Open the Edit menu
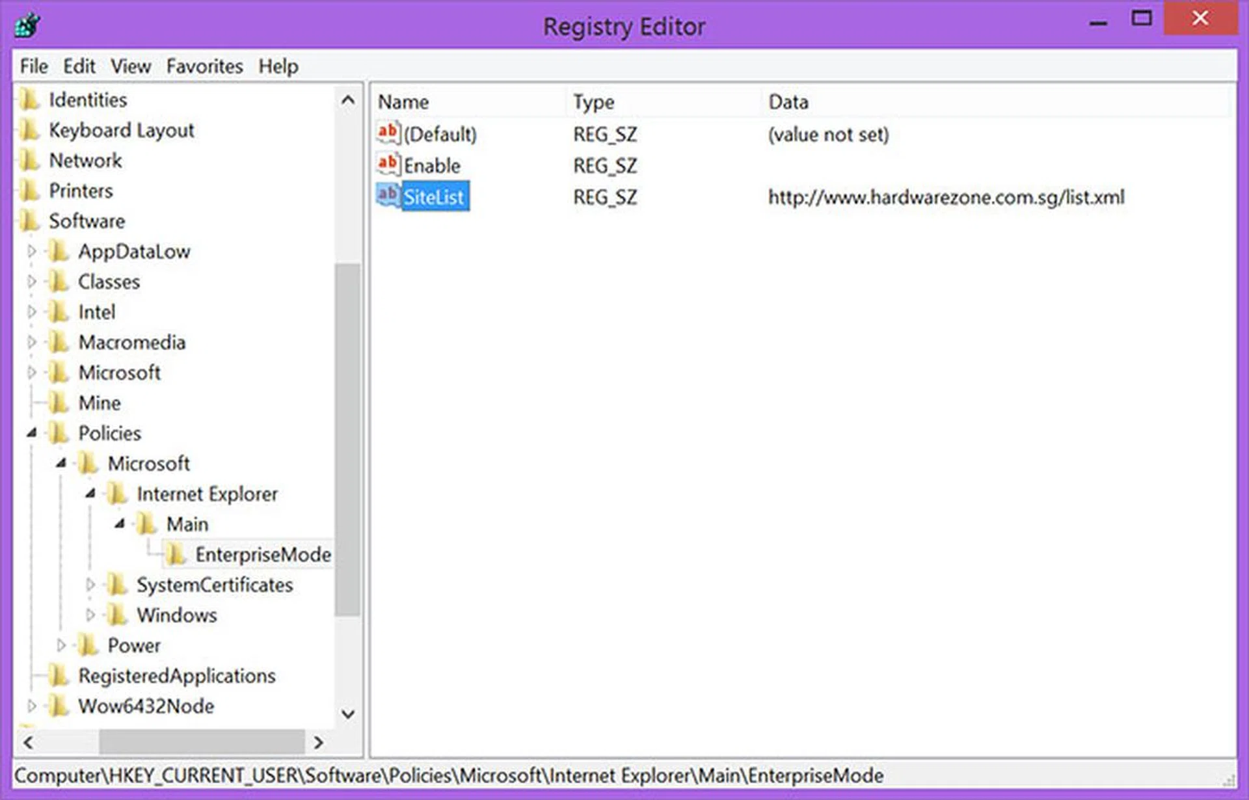This screenshot has width=1249, height=800. (x=79, y=66)
